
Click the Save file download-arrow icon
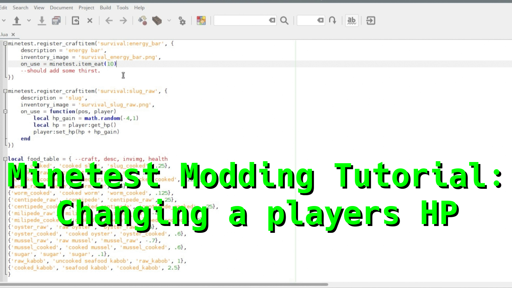click(42, 20)
